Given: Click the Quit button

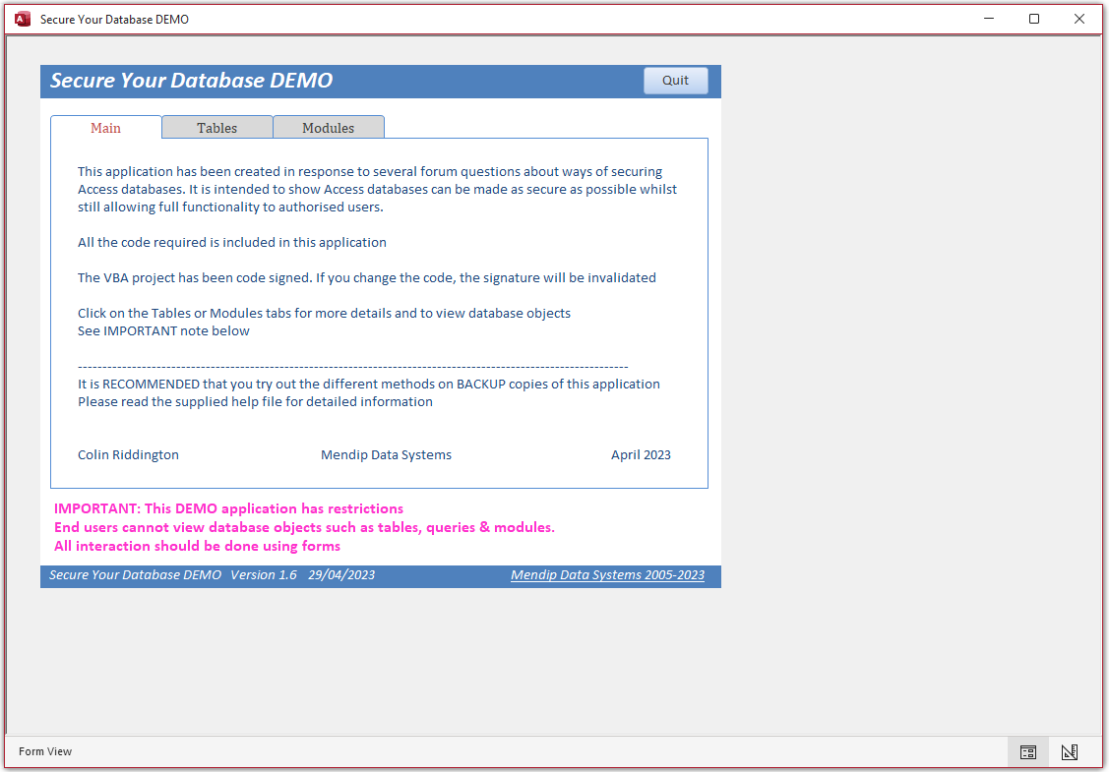Looking at the screenshot, I should click(x=675, y=81).
